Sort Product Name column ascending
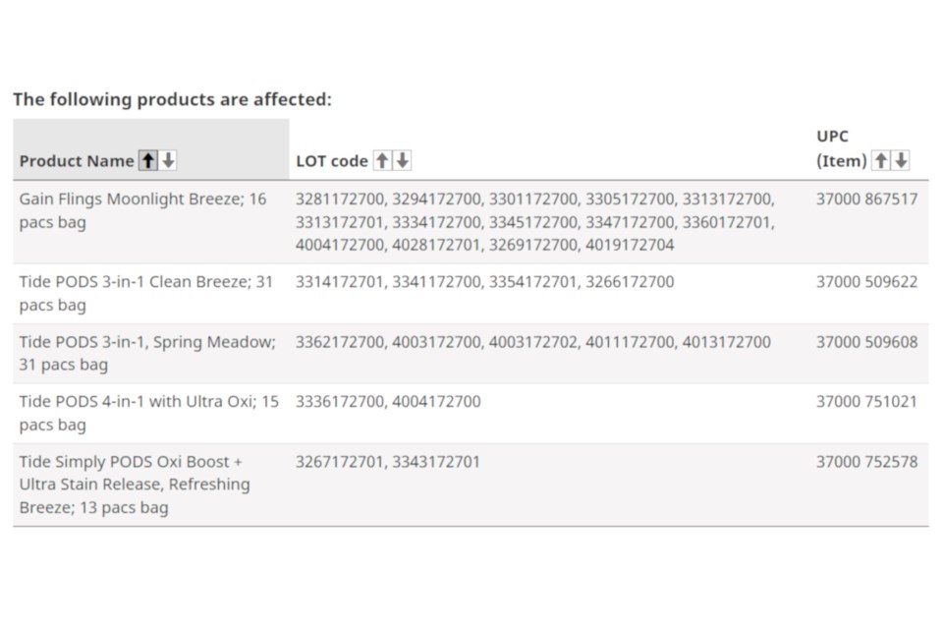This screenshot has width=943, height=629. click(148, 160)
